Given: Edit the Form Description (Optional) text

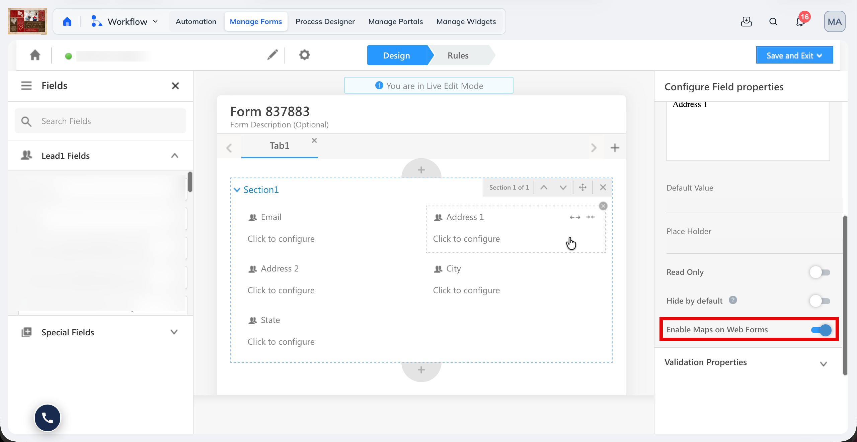Looking at the screenshot, I should coord(279,125).
